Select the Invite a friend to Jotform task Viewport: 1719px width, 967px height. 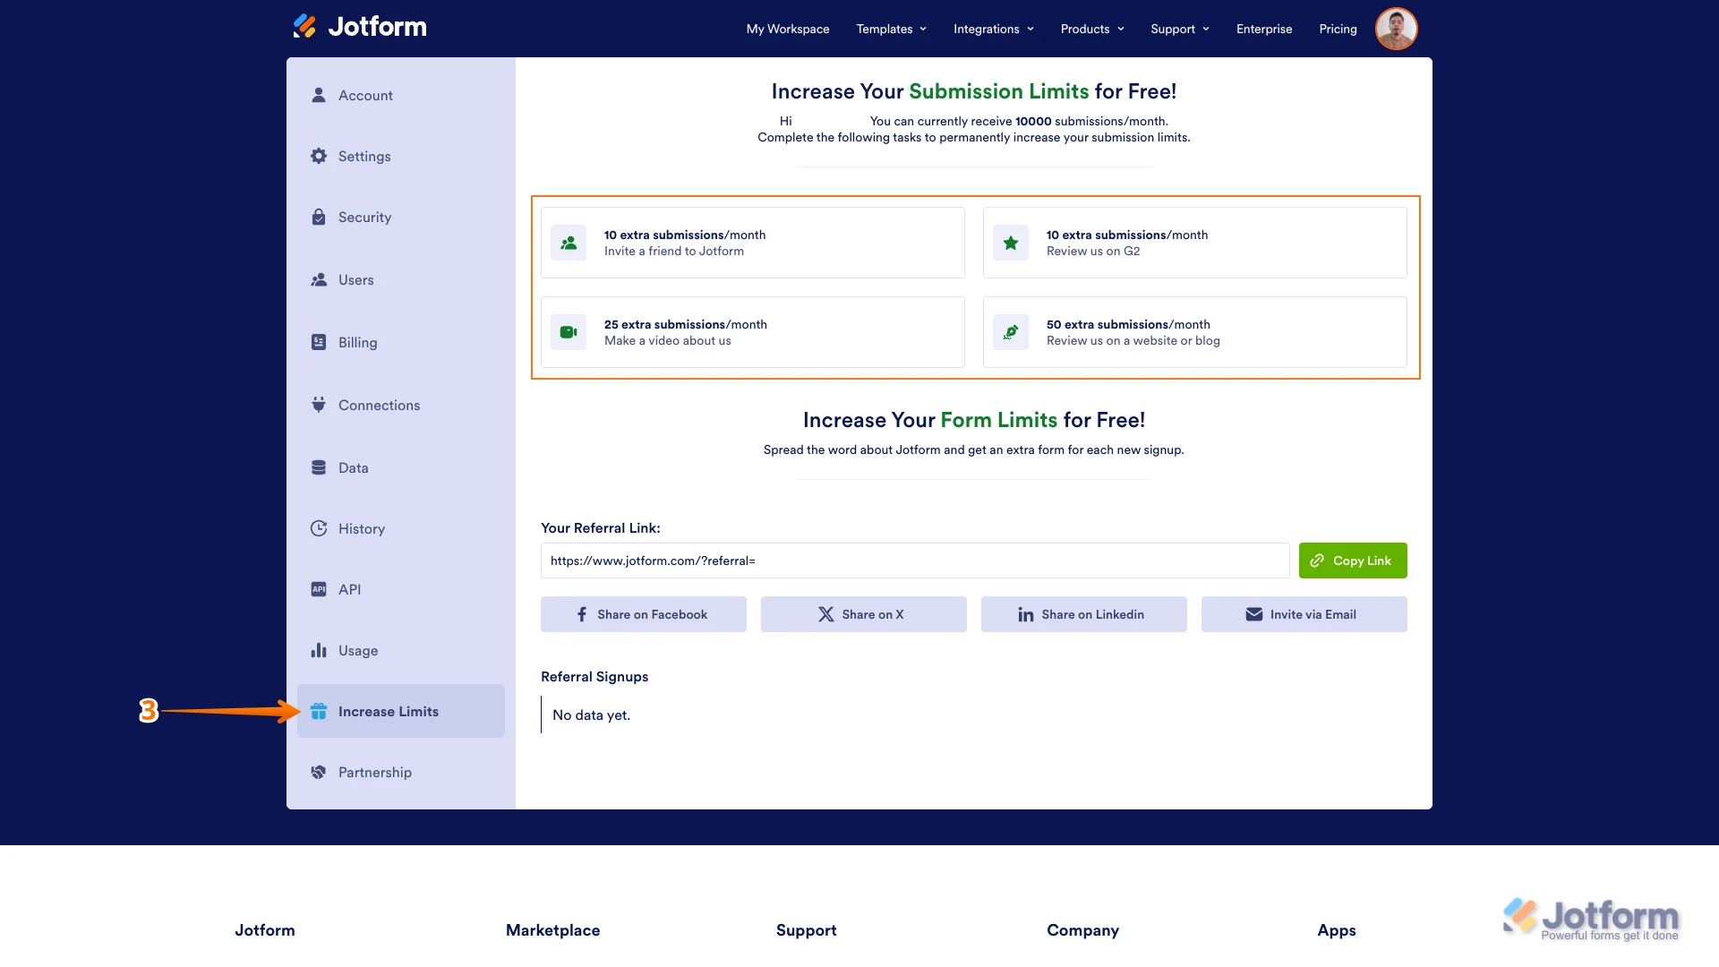coord(753,243)
